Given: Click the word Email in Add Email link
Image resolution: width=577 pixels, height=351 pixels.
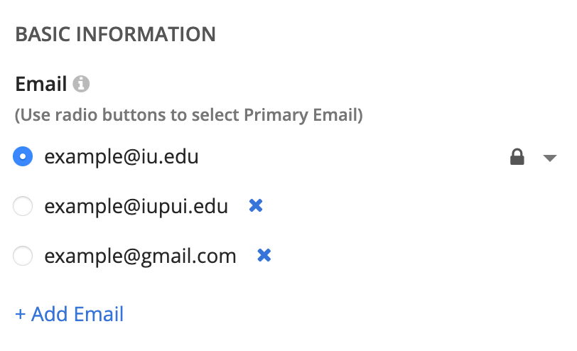Looking at the screenshot, I should point(99,314).
